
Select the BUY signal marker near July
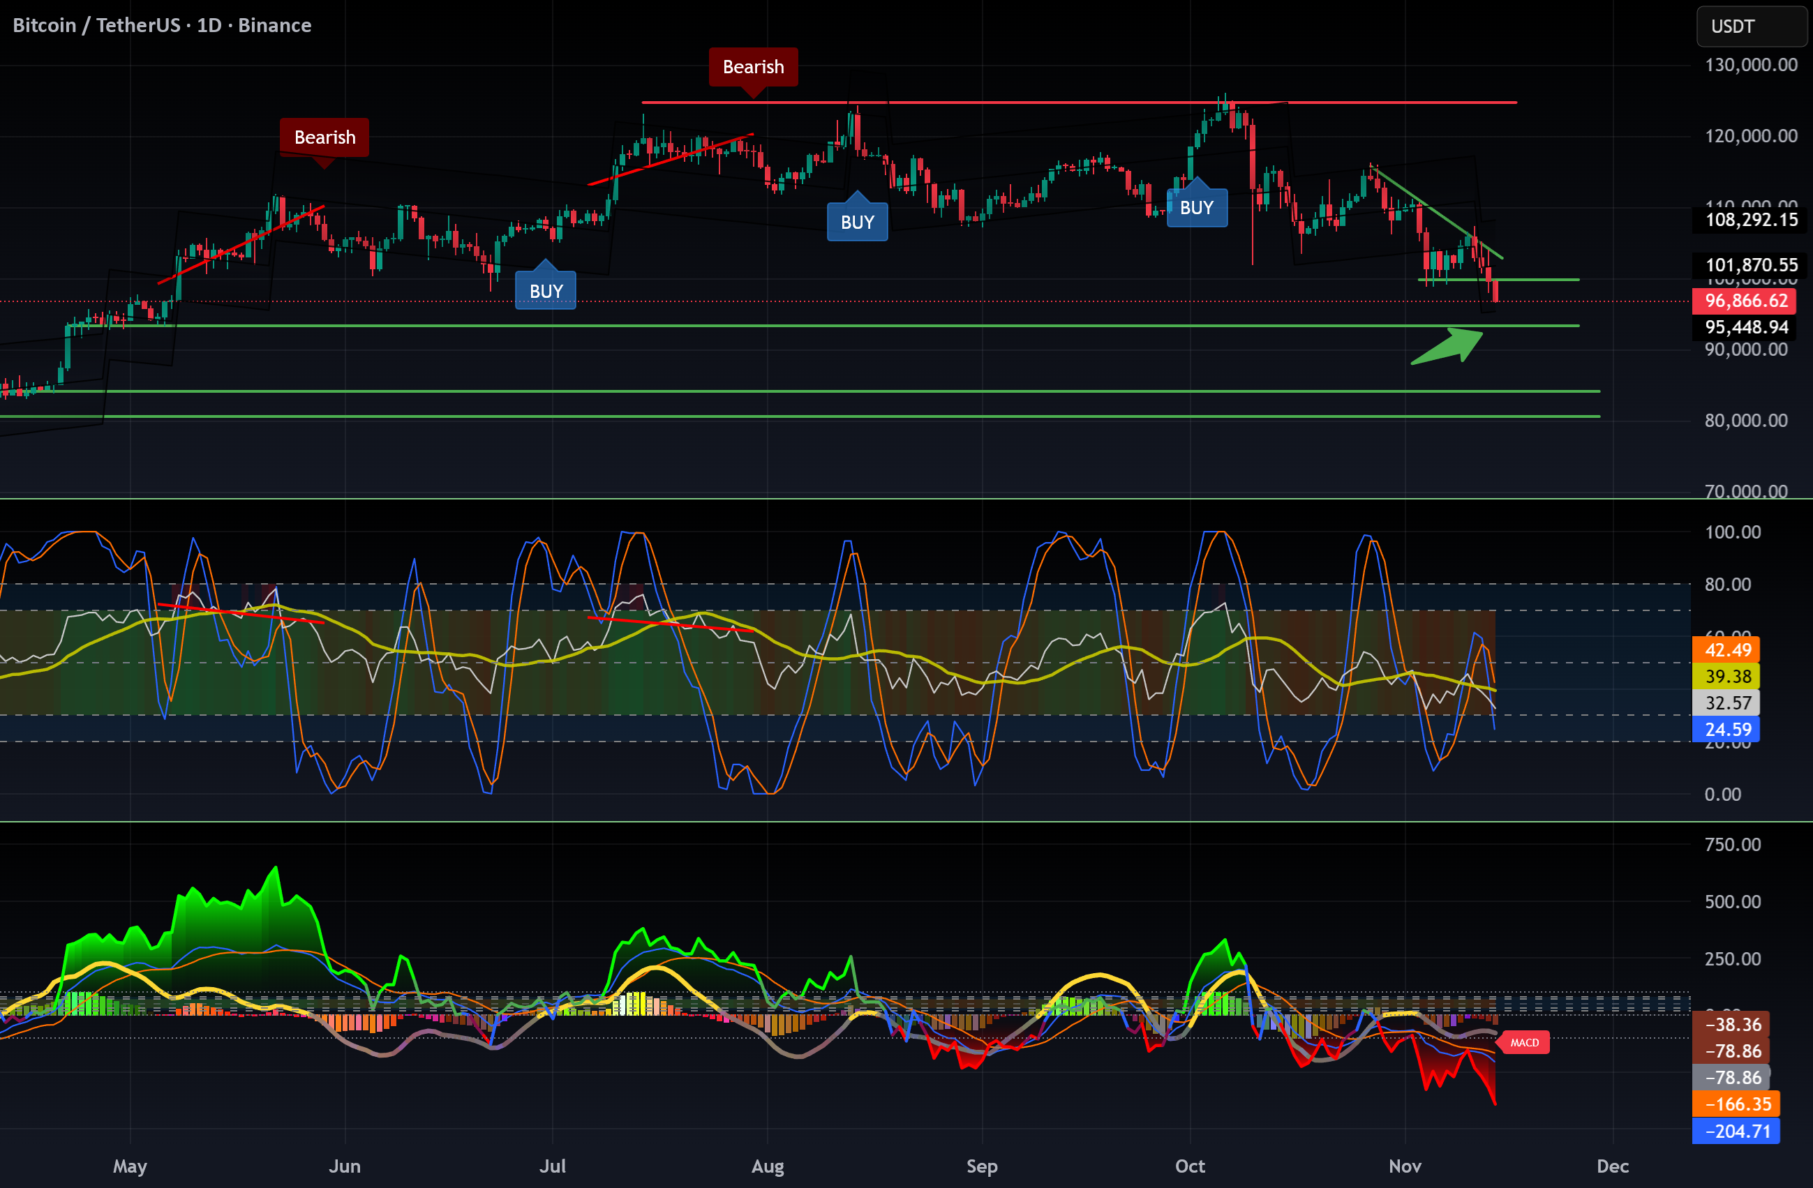pyautogui.click(x=546, y=291)
